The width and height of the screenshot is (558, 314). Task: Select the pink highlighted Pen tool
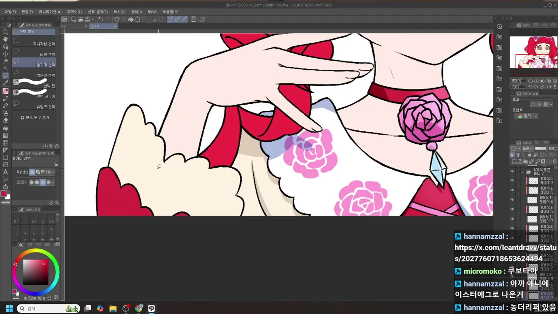pos(5,91)
